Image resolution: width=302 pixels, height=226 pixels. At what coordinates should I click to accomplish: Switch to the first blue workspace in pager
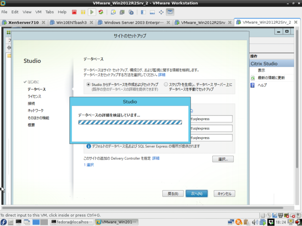pos(36,222)
